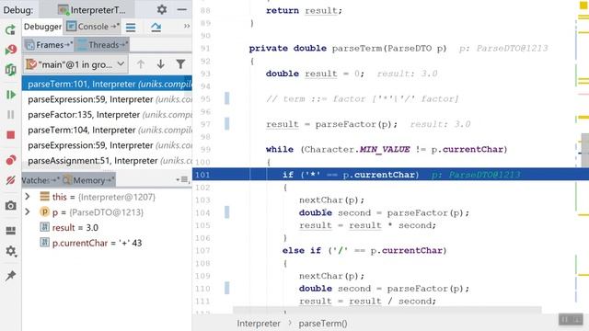
Task: Expand the 'this' variable node
Action: [x=28, y=197]
